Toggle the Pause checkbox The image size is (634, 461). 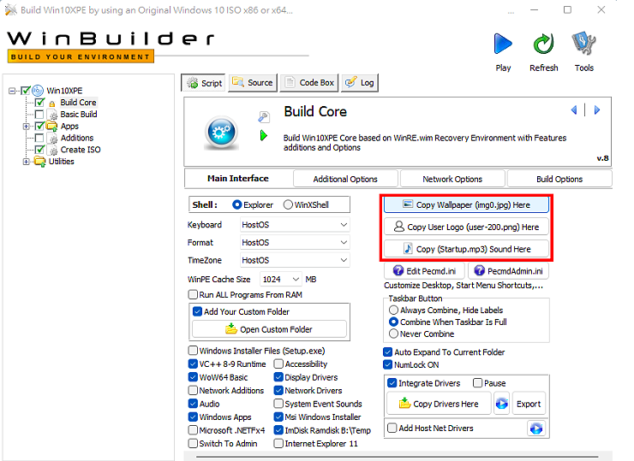point(477,382)
